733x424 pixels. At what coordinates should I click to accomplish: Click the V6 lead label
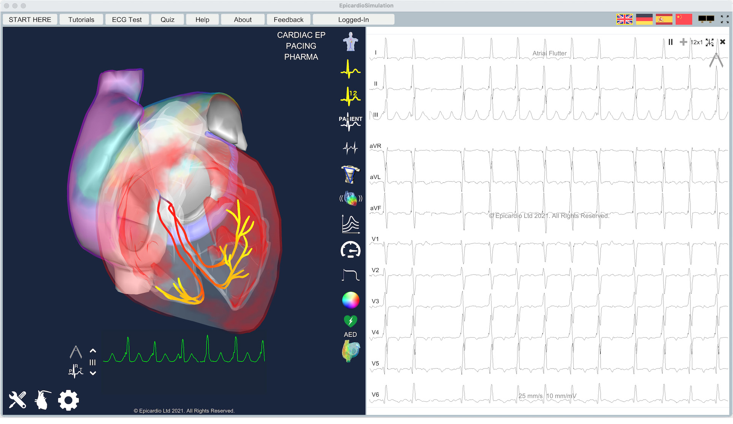(x=375, y=395)
